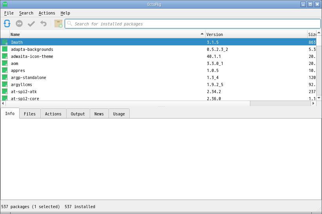This screenshot has width=322, height=214.
Task: Maximize the OctoPkg window
Action: coord(310,4)
